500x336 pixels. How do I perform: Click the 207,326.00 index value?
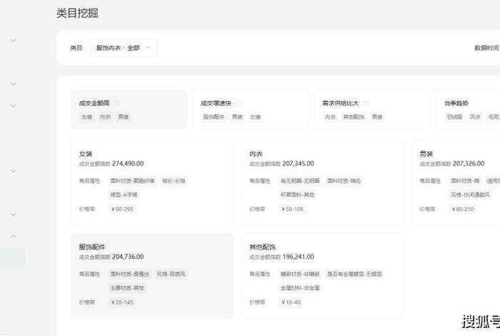[x=469, y=164]
